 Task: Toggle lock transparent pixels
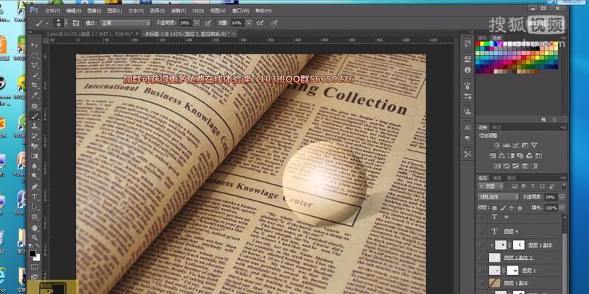click(495, 208)
